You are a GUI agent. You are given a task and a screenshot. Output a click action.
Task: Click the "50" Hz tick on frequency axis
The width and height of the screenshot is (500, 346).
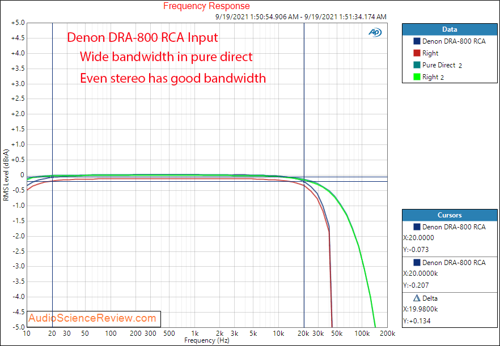(x=85, y=334)
